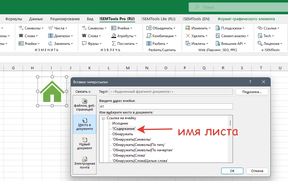Click the Извлечь web icon

pyautogui.click(x=188, y=43)
